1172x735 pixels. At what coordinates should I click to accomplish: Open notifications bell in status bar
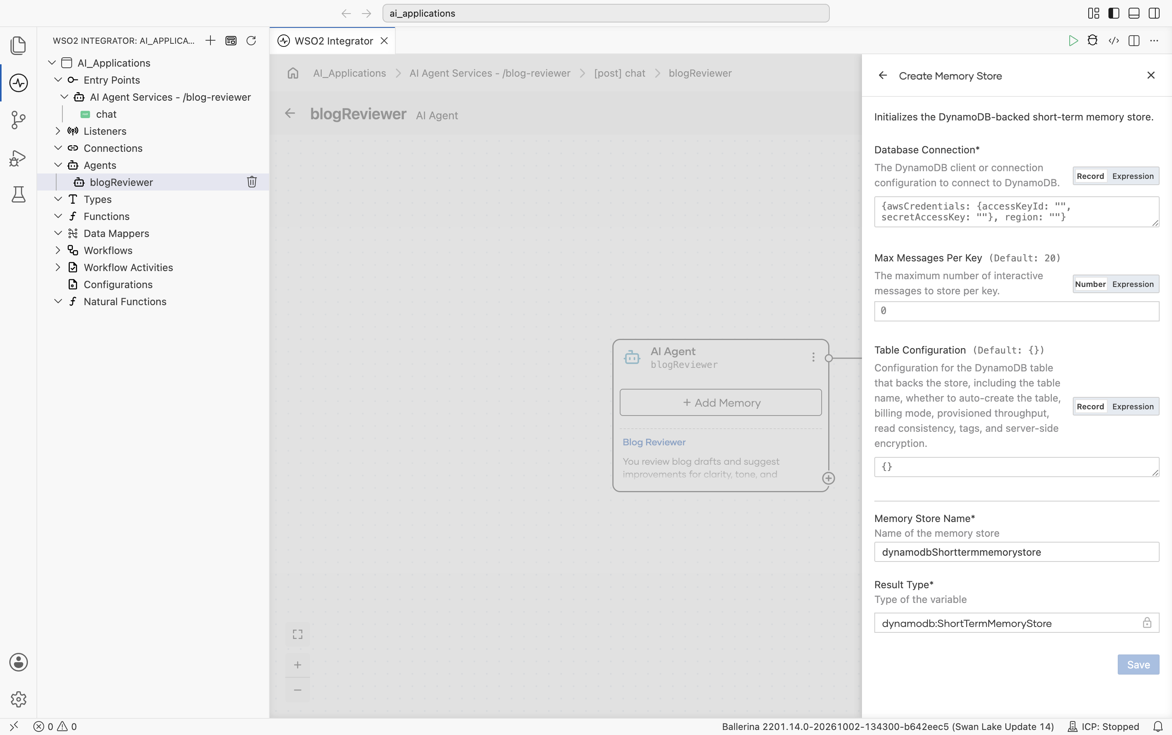[x=1158, y=726]
